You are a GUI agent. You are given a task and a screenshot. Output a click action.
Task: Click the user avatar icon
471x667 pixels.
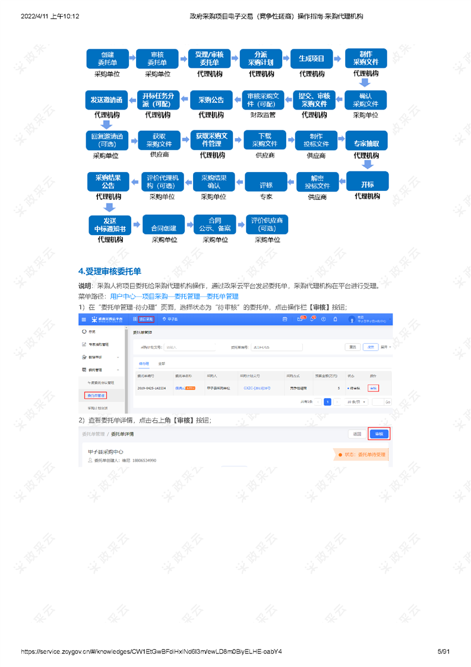pos(352,320)
